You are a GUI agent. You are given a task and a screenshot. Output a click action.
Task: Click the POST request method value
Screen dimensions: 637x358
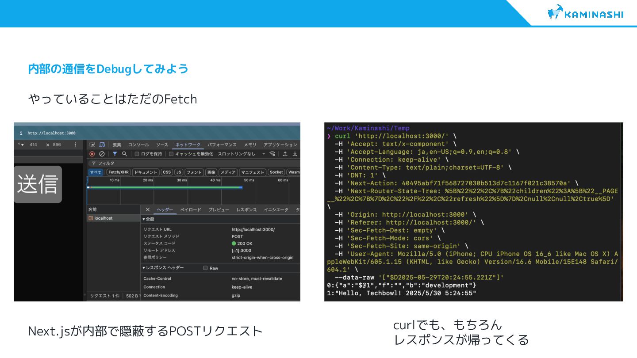(x=237, y=236)
